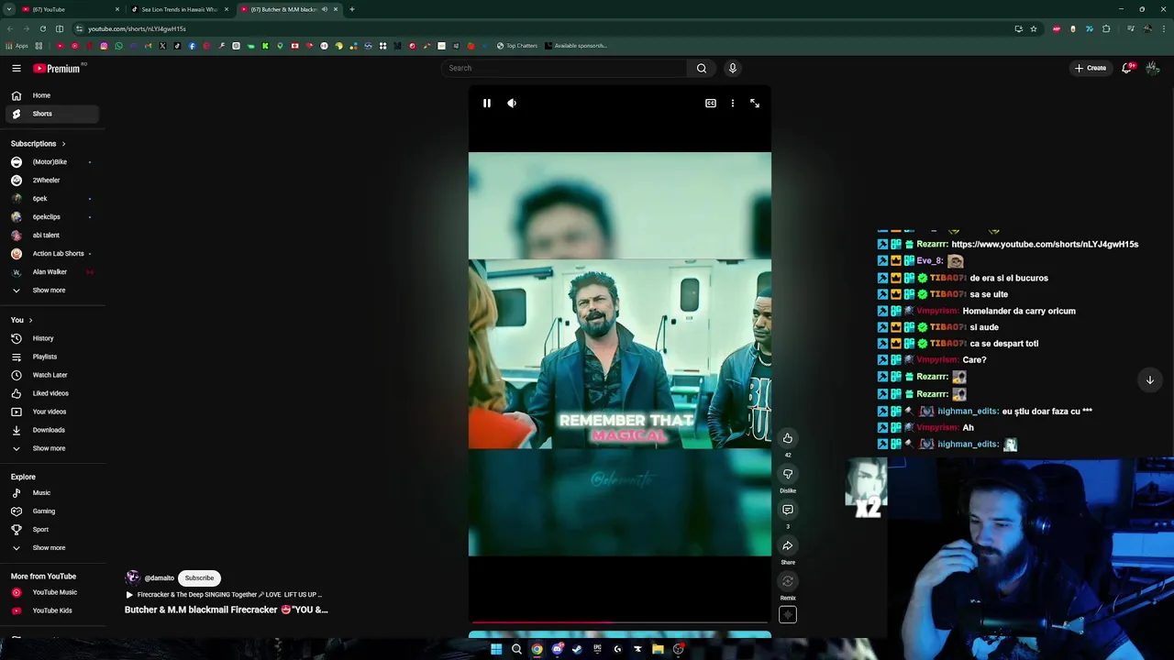Open Action Lab Shorts channel
Image resolution: width=1174 pixels, height=660 pixels.
(52, 254)
